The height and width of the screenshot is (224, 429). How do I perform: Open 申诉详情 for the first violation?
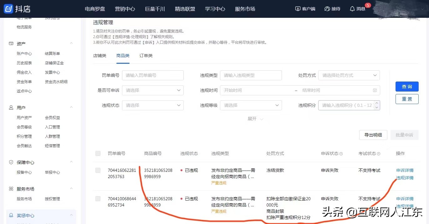(x=404, y=170)
